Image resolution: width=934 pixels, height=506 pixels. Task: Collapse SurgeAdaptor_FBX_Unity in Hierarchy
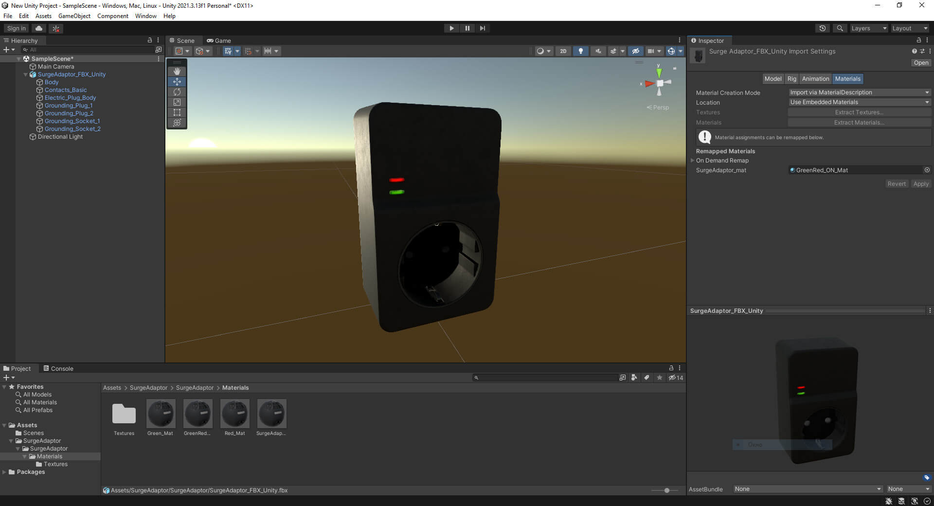tap(26, 74)
